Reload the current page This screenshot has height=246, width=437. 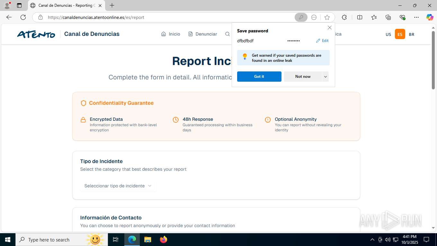point(23,17)
